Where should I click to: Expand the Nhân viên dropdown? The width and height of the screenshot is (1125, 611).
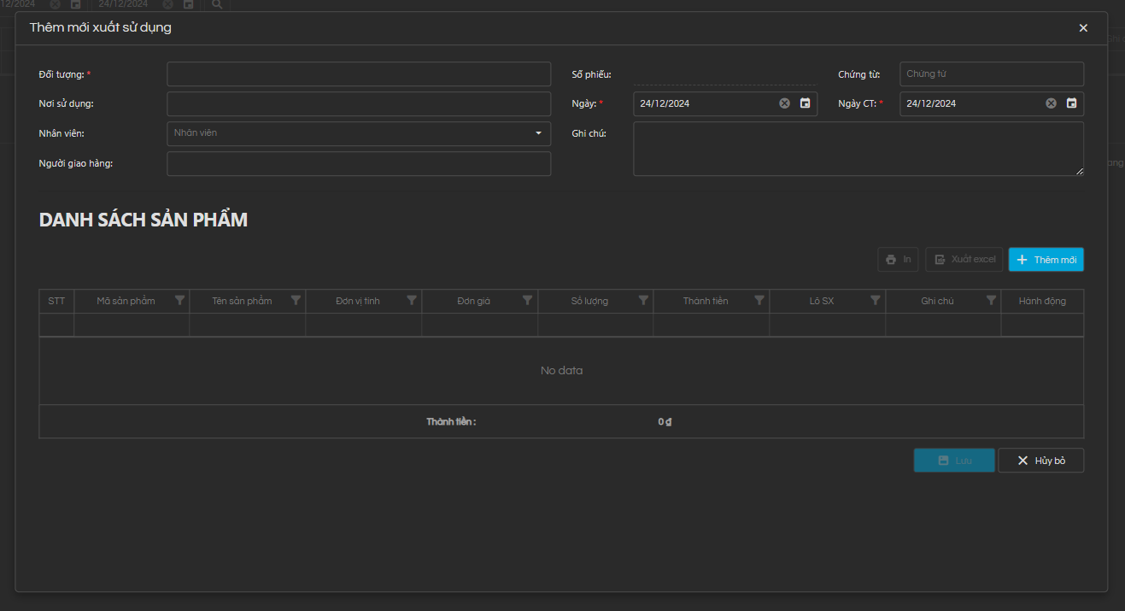(538, 133)
